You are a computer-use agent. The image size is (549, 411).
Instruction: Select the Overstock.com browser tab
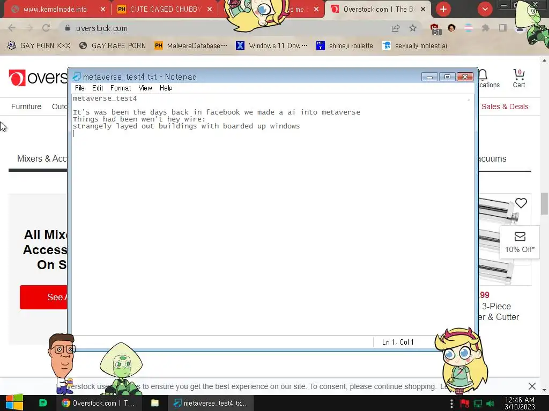378,10
